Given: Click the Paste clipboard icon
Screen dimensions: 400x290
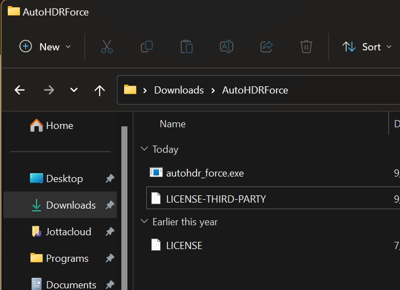Looking at the screenshot, I should pos(187,47).
